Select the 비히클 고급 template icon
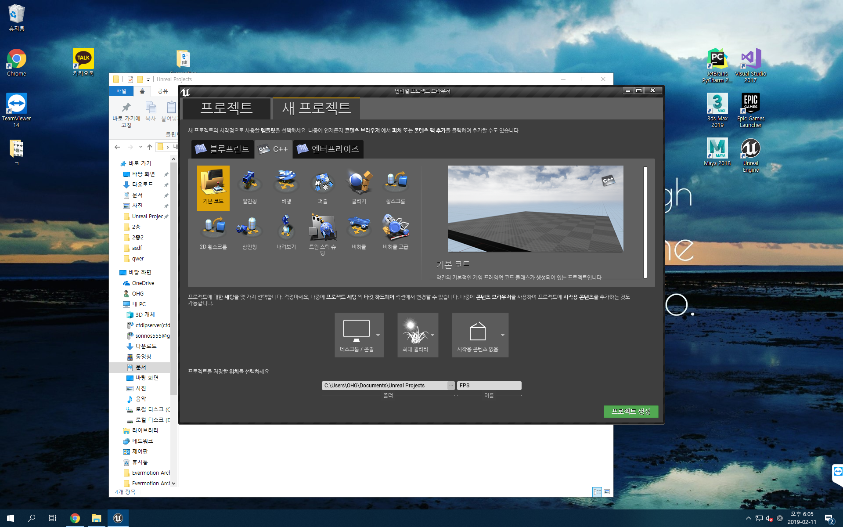 point(396,234)
